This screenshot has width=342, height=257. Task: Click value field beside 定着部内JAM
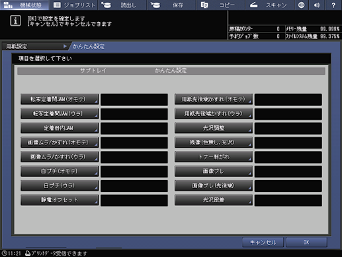click(x=134, y=128)
